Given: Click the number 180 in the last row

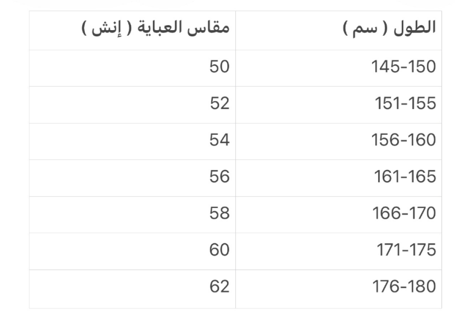Looking at the screenshot, I should [x=421, y=287].
